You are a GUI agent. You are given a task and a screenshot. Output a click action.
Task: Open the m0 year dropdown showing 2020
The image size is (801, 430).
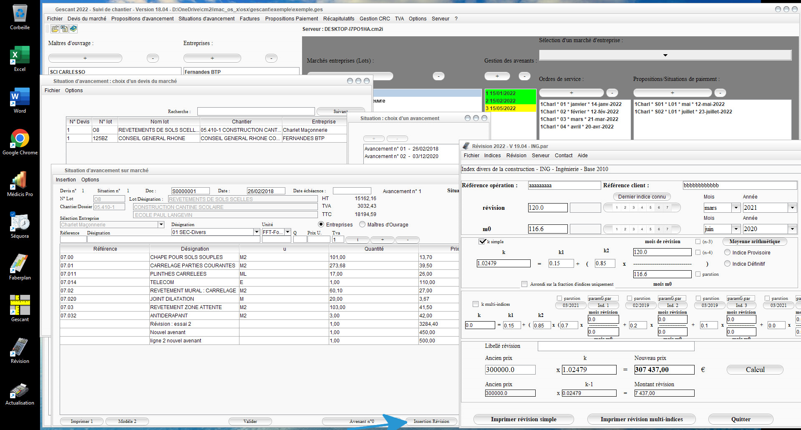pyautogui.click(x=792, y=229)
